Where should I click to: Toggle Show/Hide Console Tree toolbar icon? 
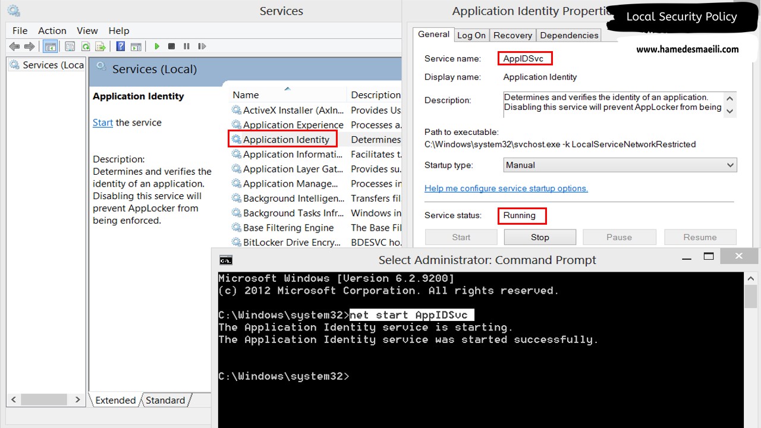tap(51, 46)
